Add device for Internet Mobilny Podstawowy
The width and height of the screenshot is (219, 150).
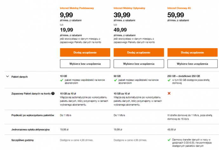[85, 52]
